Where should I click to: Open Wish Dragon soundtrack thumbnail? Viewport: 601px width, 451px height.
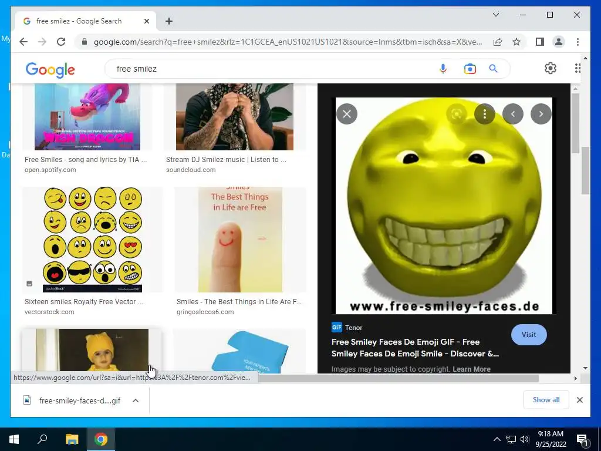coord(87,117)
